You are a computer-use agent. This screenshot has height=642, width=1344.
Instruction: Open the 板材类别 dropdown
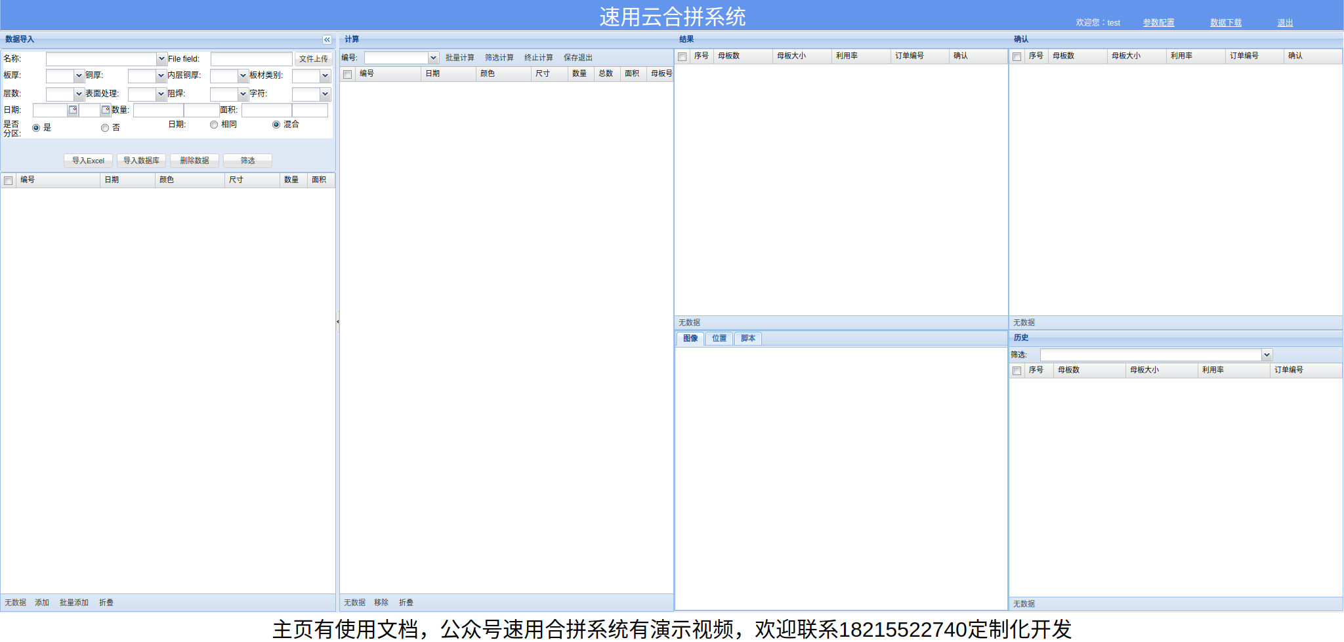[325, 76]
